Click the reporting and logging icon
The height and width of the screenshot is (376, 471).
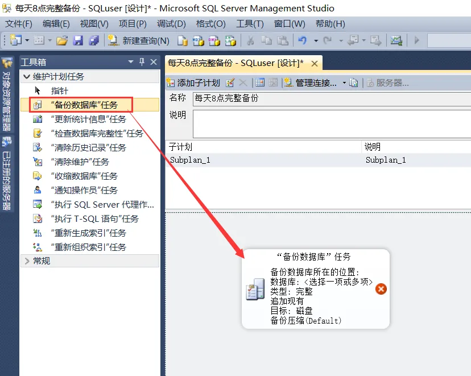(x=354, y=82)
